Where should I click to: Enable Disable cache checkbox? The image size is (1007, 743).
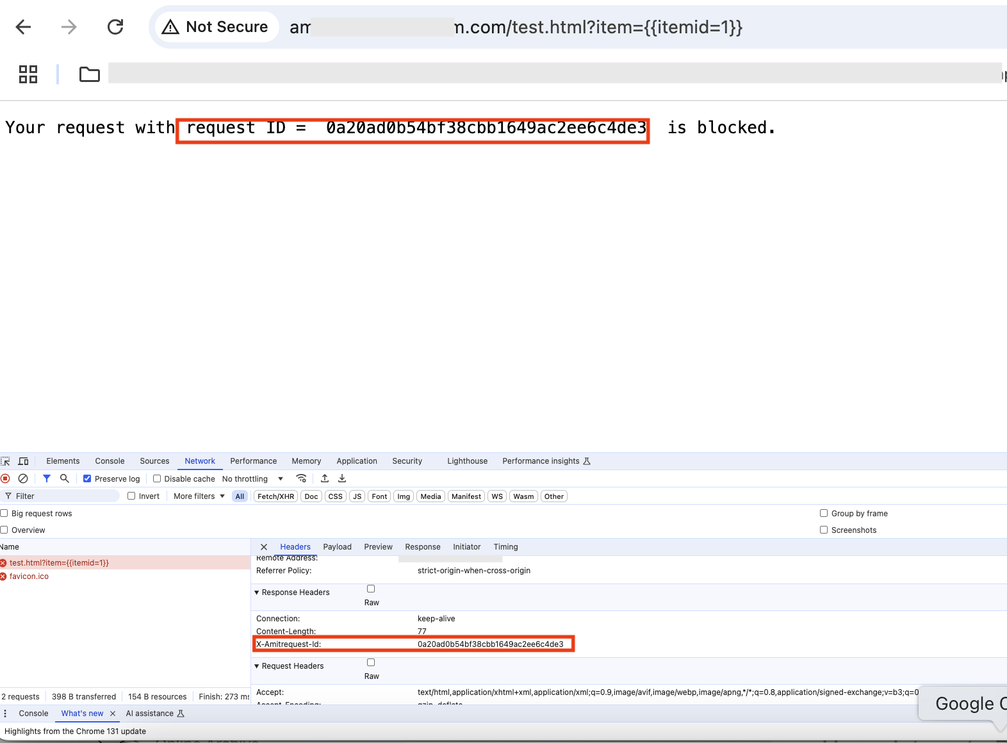(x=157, y=478)
